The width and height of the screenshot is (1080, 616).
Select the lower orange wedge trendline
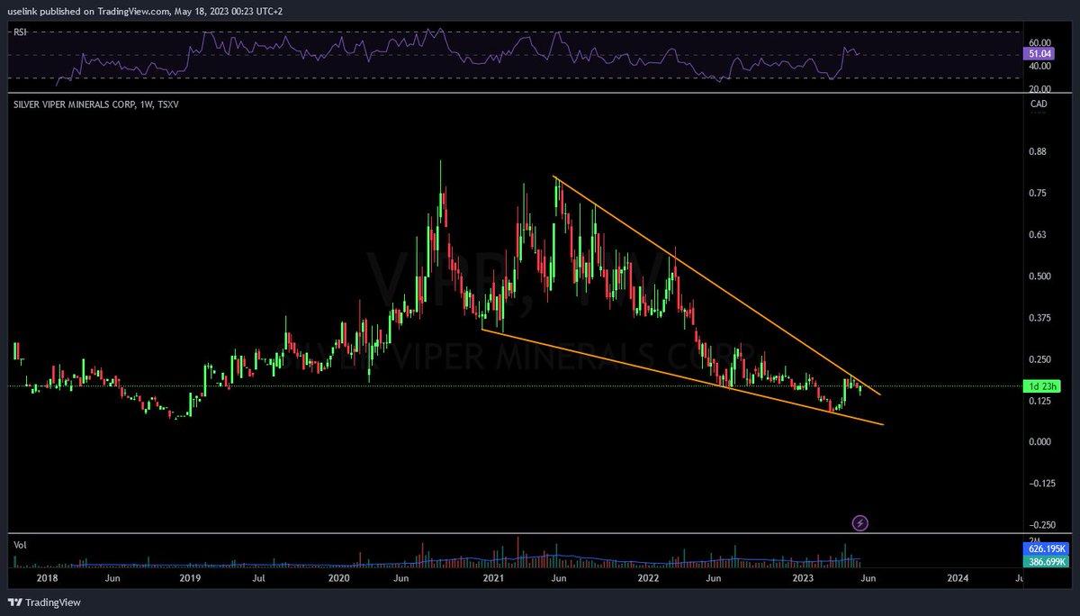[x=684, y=376]
